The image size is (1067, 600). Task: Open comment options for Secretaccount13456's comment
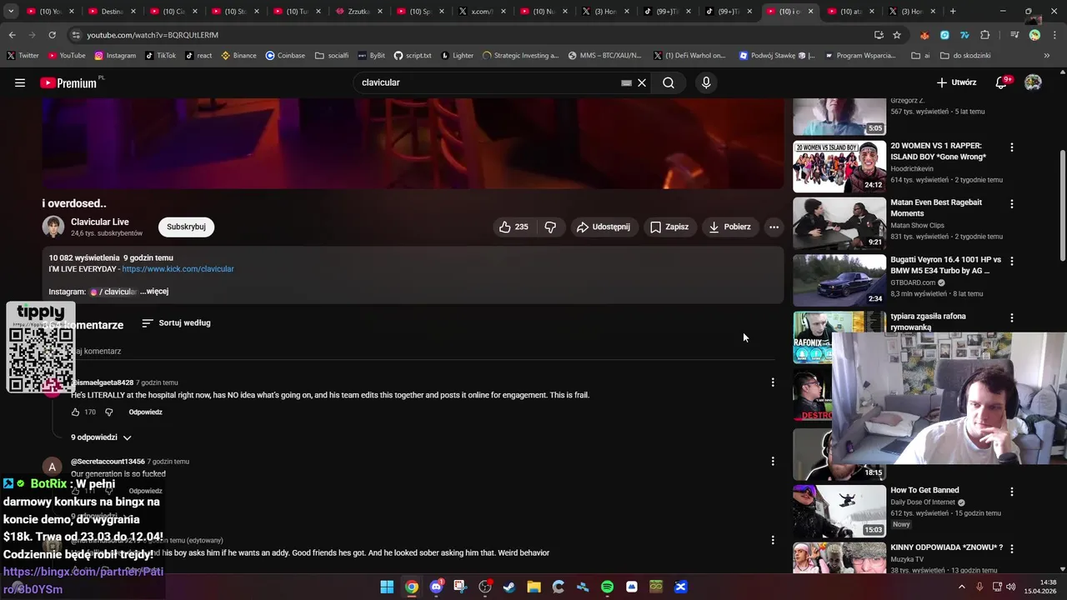coord(773,461)
